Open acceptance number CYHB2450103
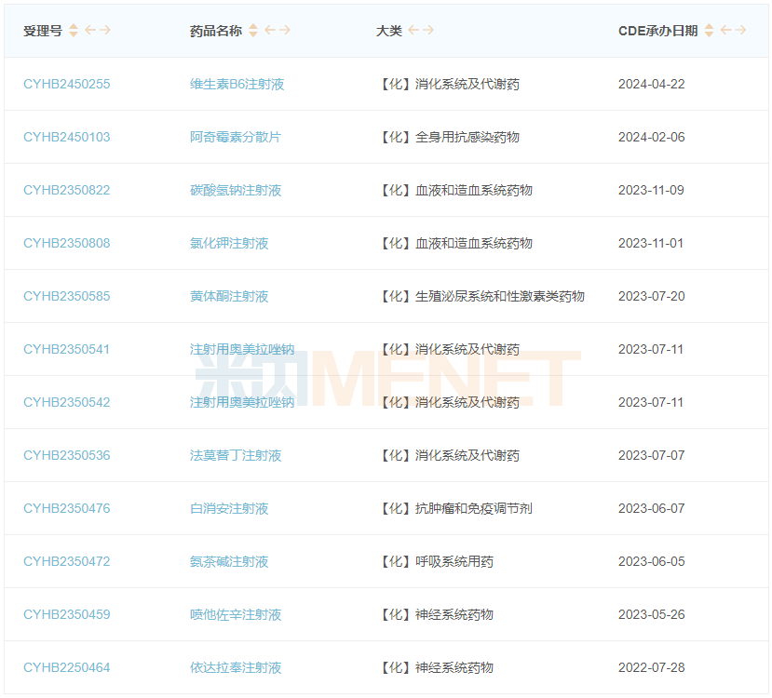The width and height of the screenshot is (772, 698). (67, 137)
